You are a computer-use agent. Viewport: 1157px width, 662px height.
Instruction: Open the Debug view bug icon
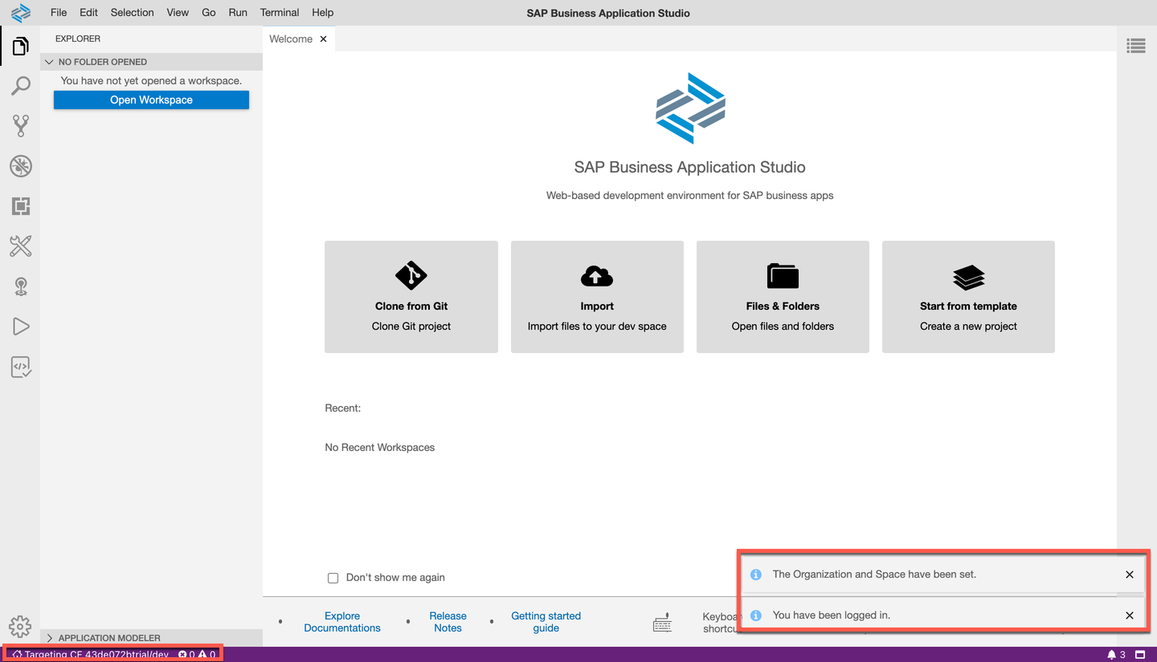pos(21,166)
